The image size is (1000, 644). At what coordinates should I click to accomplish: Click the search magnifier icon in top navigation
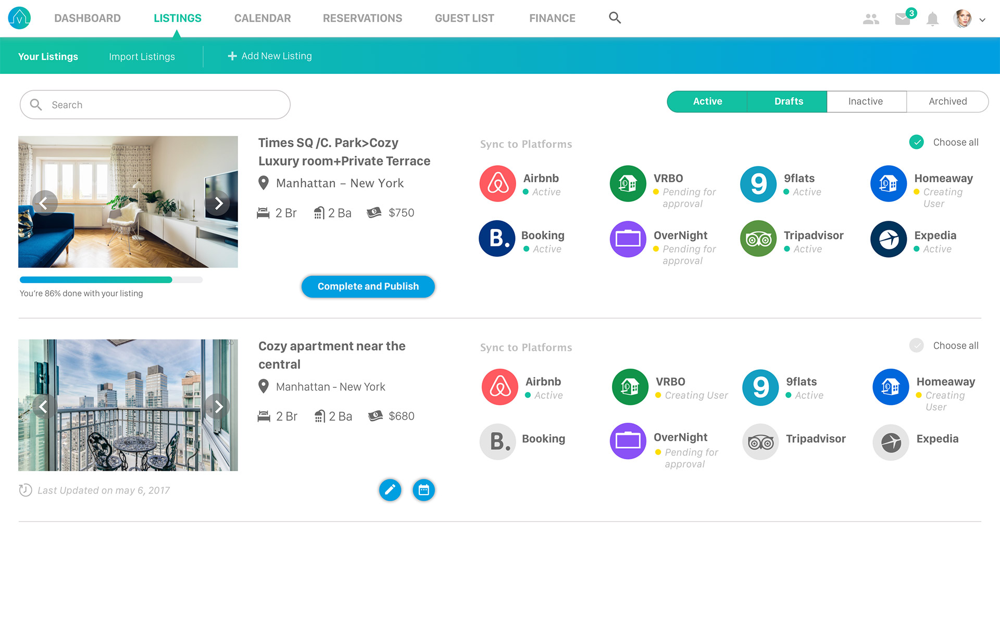pyautogui.click(x=615, y=18)
